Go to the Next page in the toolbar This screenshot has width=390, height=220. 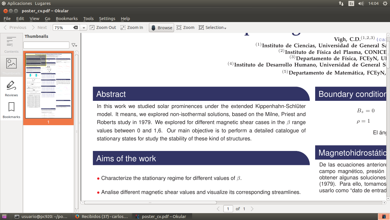pyautogui.click(x=39, y=27)
